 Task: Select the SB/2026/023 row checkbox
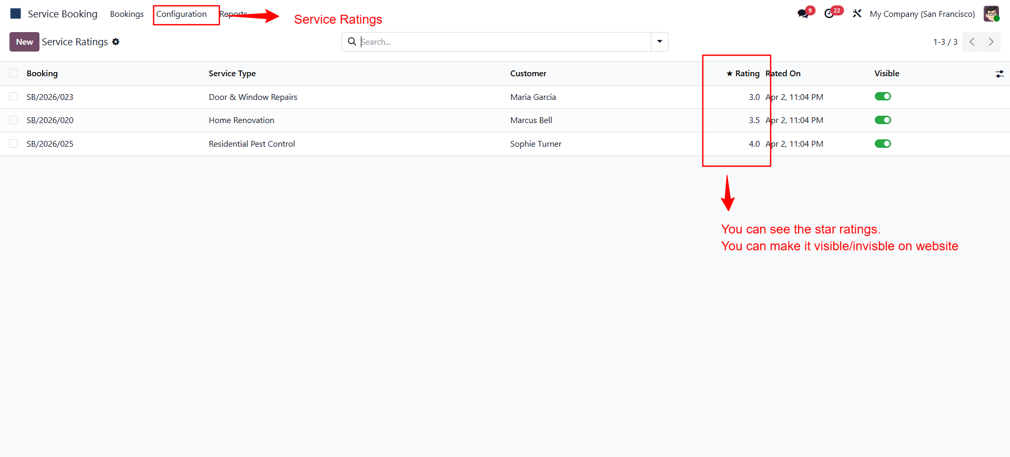[14, 96]
